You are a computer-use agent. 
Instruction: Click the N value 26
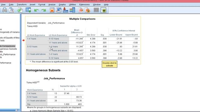[56, 101]
